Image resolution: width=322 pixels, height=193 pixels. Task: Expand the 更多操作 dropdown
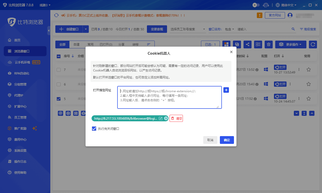(291, 44)
